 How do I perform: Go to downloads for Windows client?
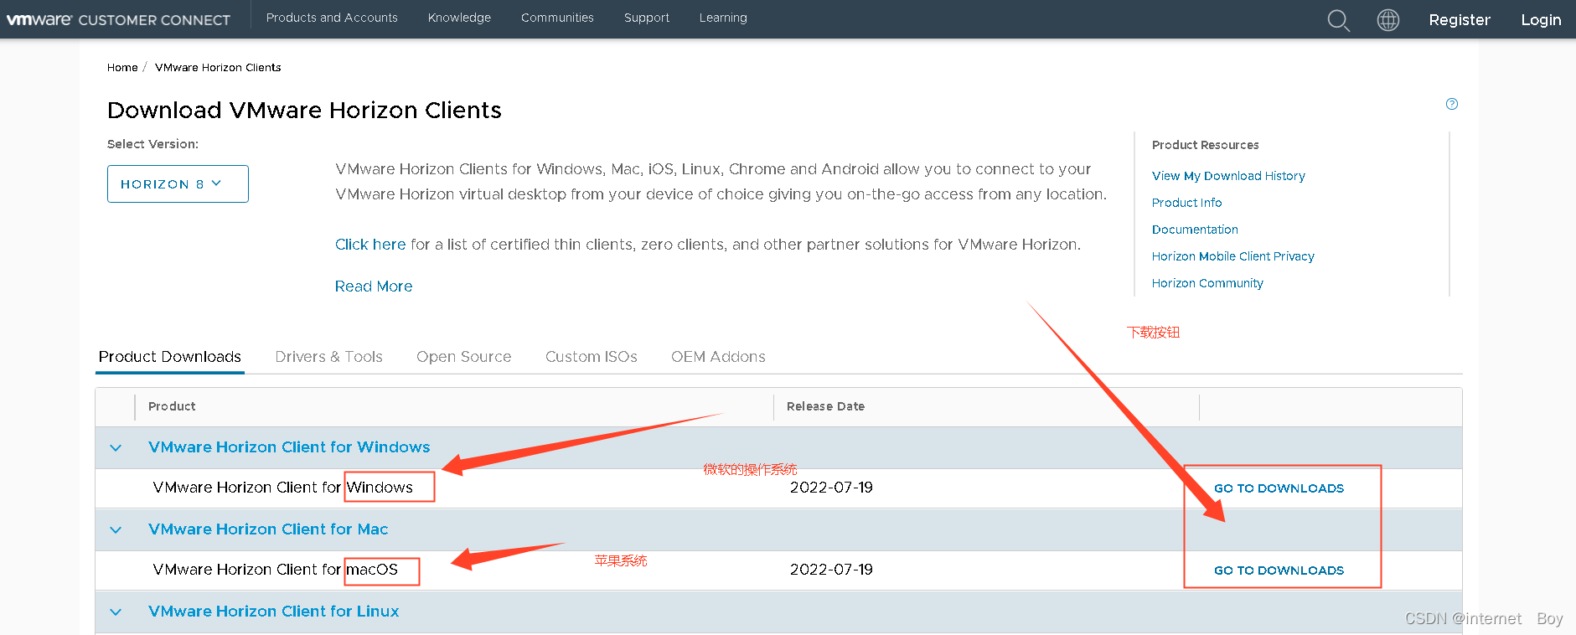coord(1279,488)
